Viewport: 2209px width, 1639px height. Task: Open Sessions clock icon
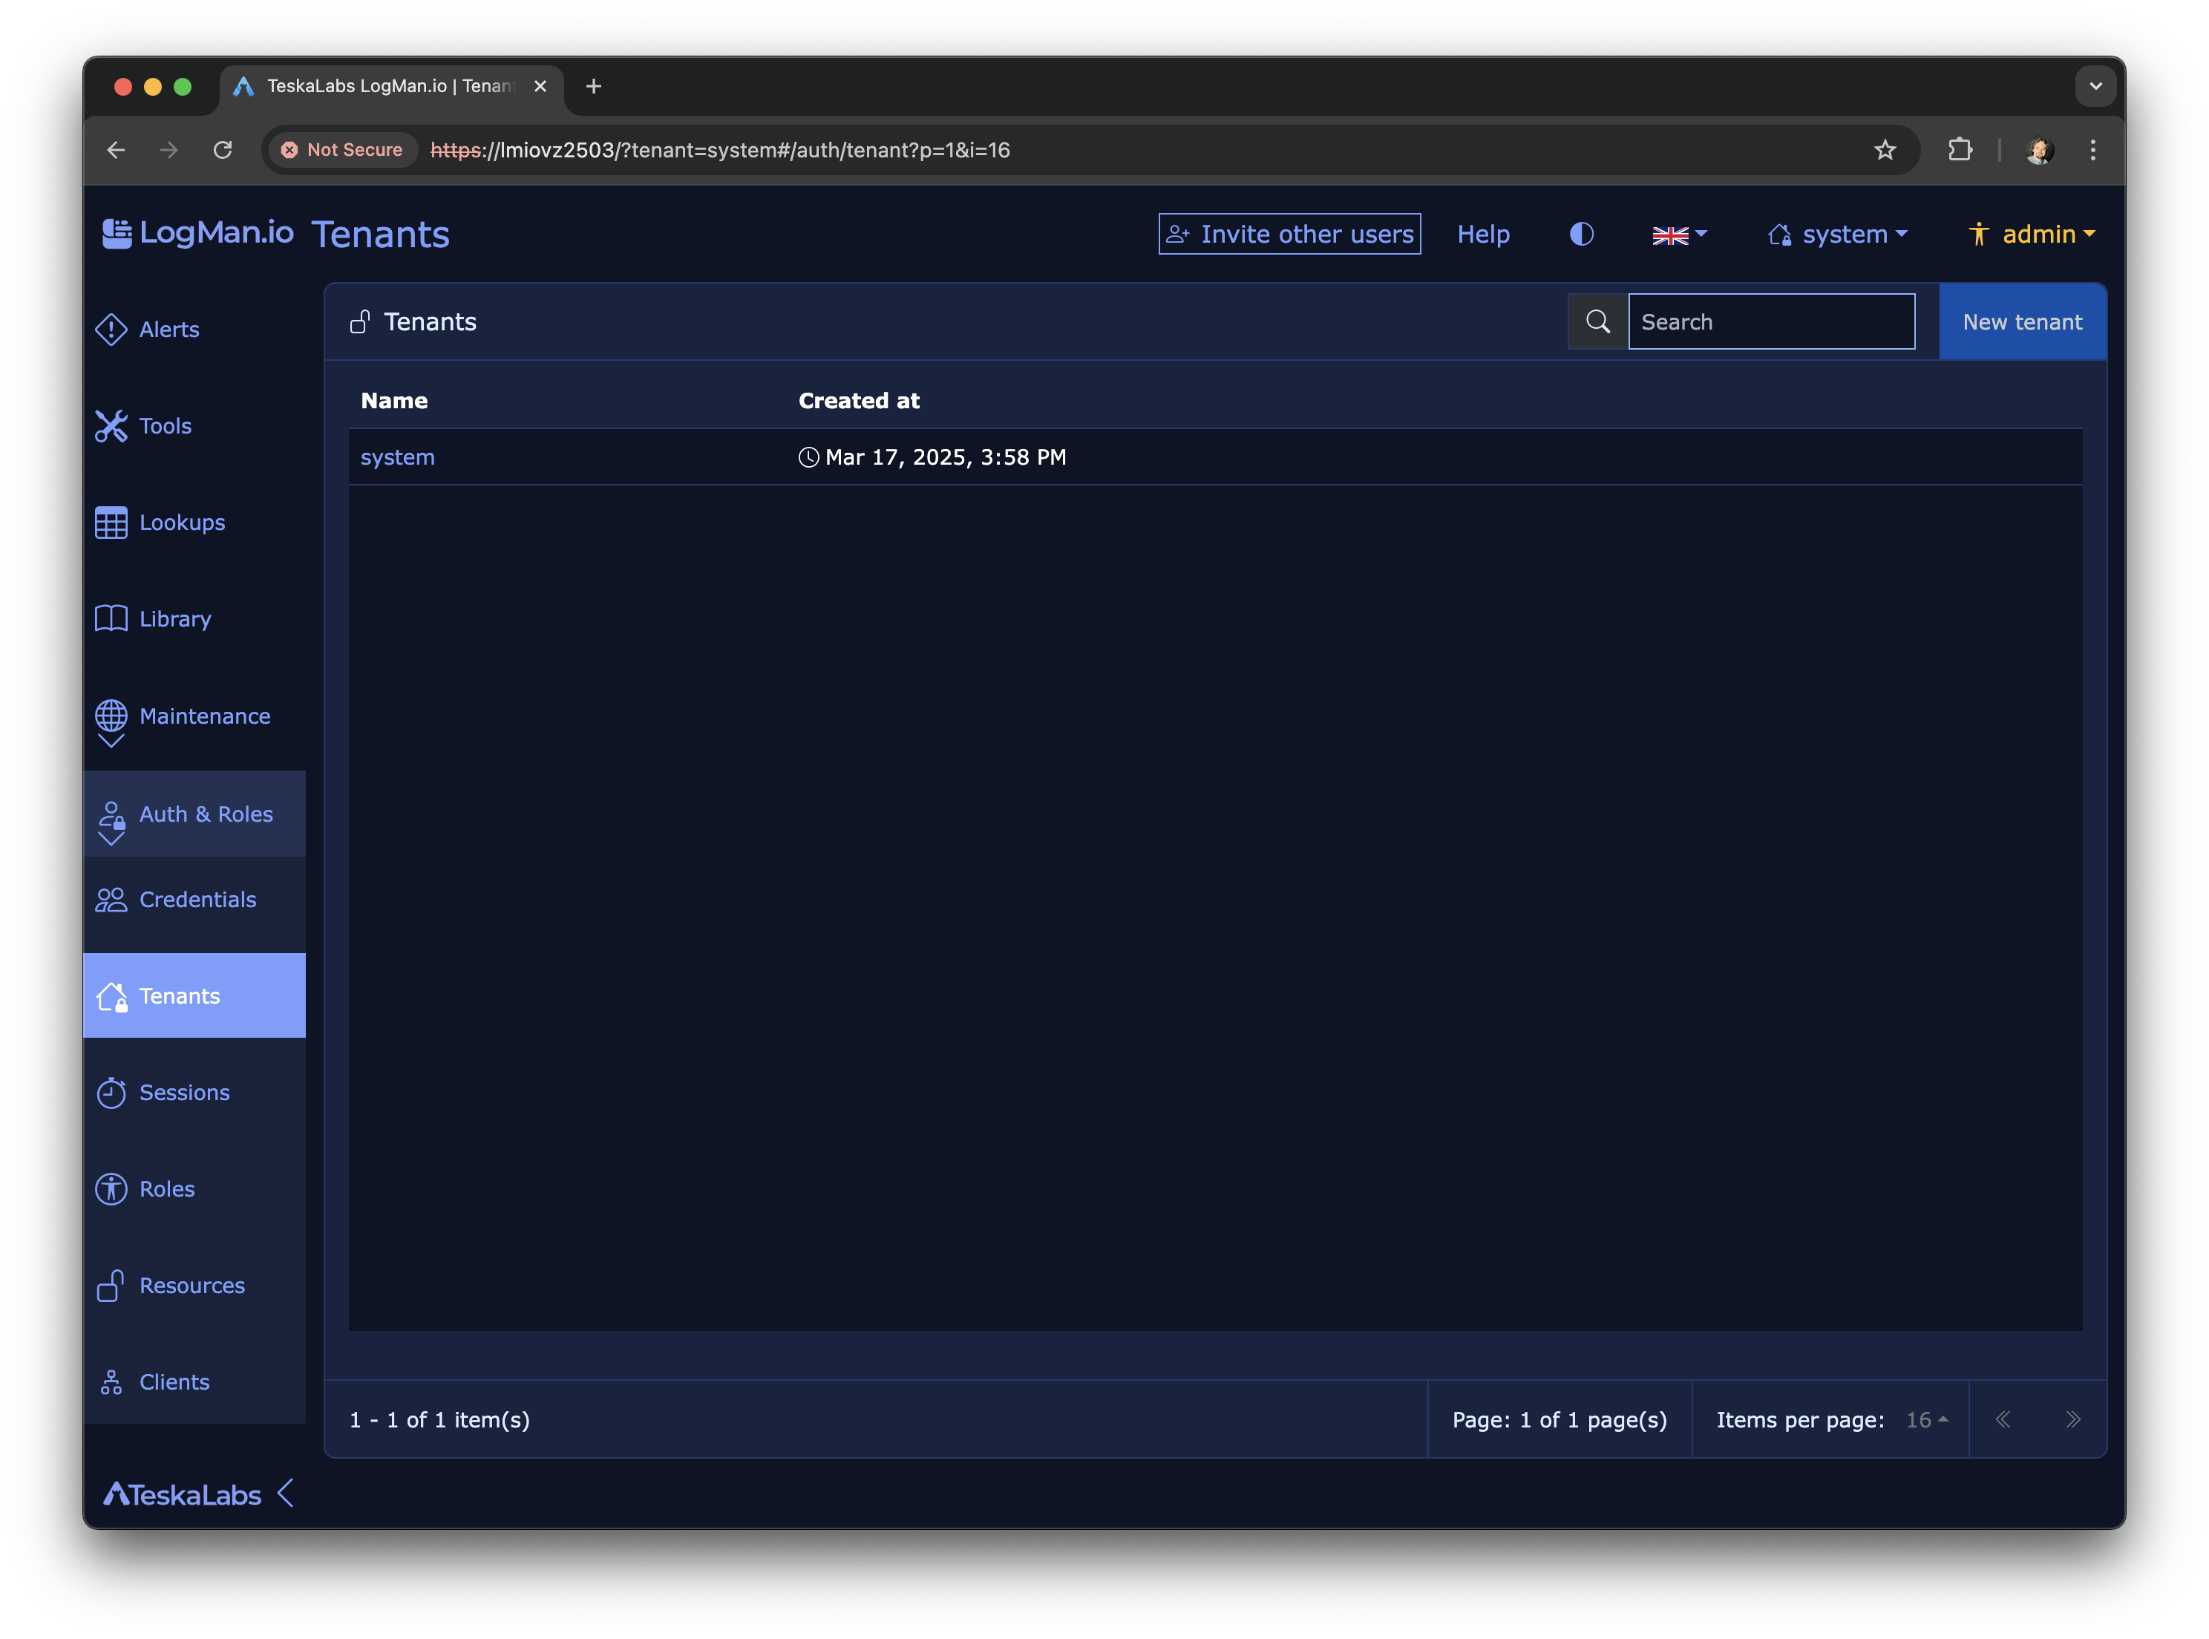tap(111, 1093)
